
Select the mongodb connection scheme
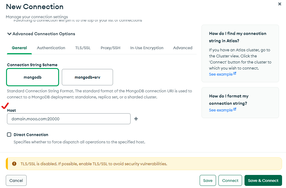(x=32, y=77)
